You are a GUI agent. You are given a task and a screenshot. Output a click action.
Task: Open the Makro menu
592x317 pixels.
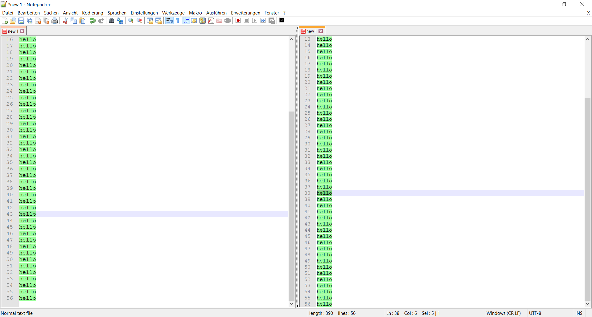195,13
